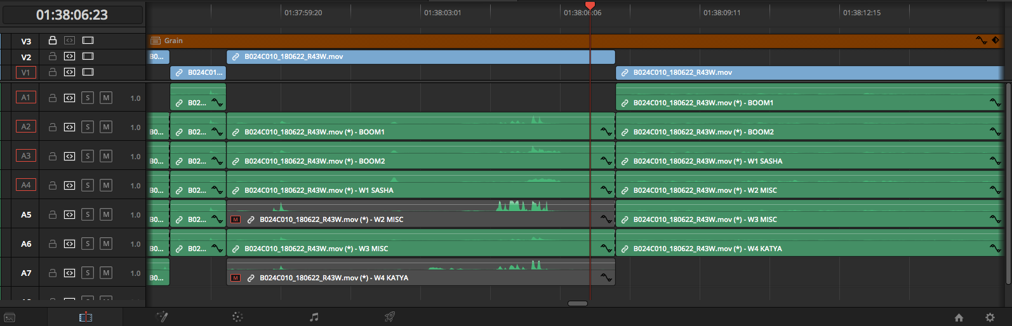Toggle auto select on track V3
Image resolution: width=1012 pixels, height=326 pixels.
click(x=70, y=41)
